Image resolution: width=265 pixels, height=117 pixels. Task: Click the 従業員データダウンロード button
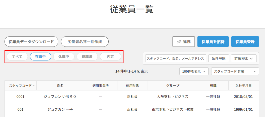[x=31, y=42]
